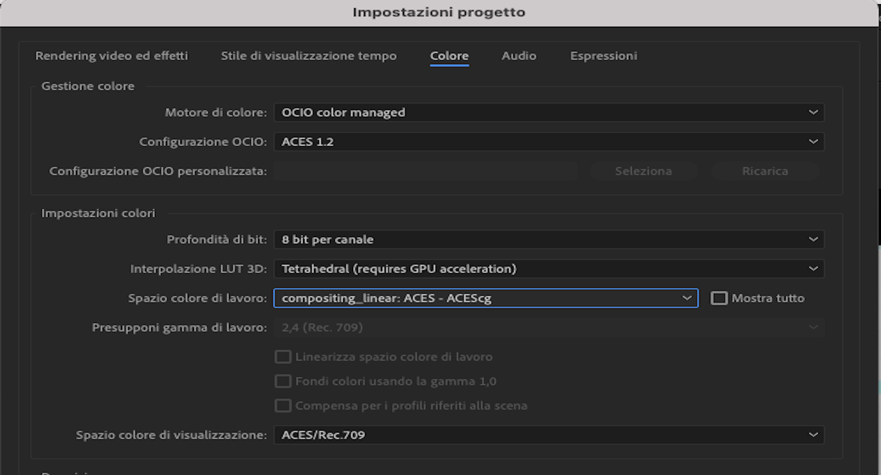Check Compensa per i profili riferiti alla scena
Viewport: 881px width, 475px height.
point(283,406)
